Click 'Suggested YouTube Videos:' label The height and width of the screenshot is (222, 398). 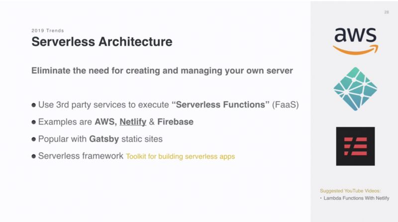[350, 191]
